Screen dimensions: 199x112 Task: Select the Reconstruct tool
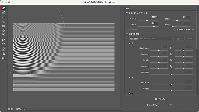4,12
